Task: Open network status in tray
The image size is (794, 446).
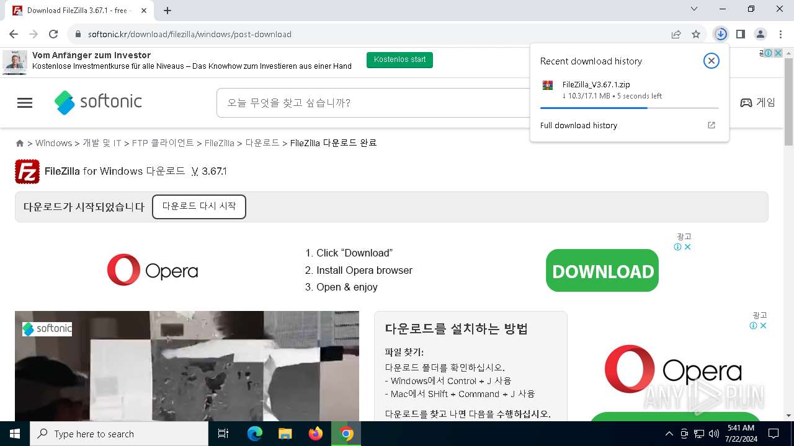Action: pos(699,434)
